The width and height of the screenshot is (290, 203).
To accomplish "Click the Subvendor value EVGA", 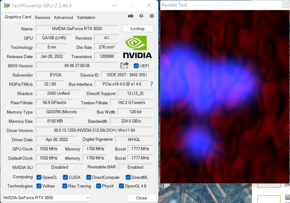I will tap(56, 75).
